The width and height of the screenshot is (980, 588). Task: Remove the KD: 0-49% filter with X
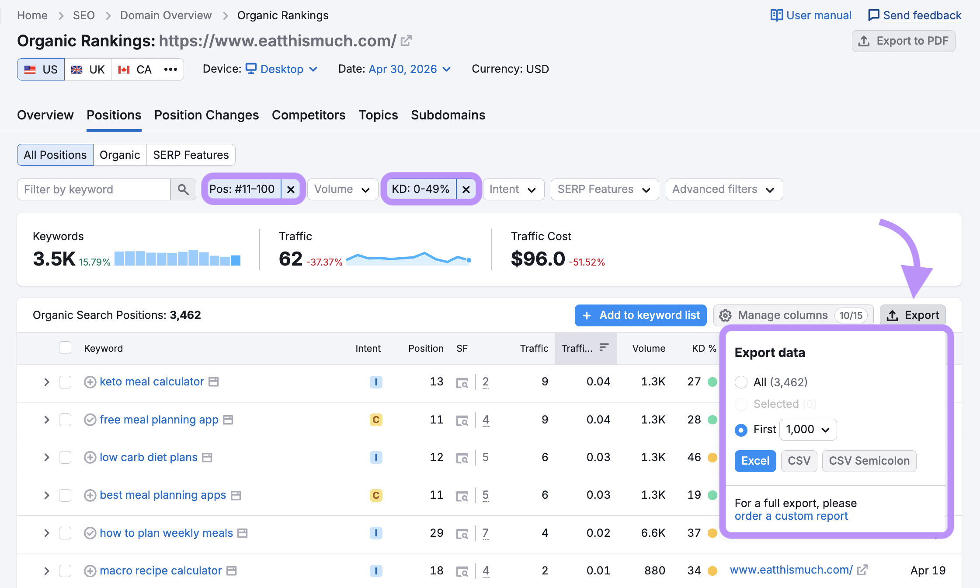point(466,189)
